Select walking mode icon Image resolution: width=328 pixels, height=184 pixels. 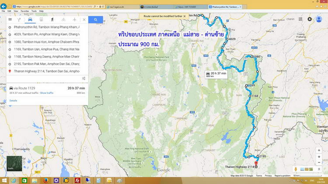pos(52,19)
